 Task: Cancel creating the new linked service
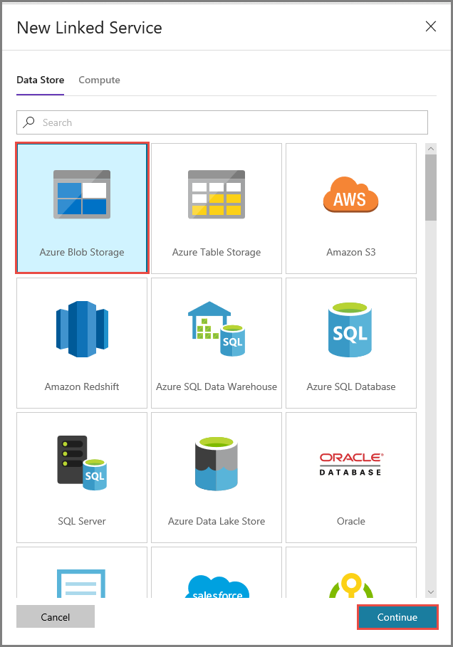tap(55, 616)
